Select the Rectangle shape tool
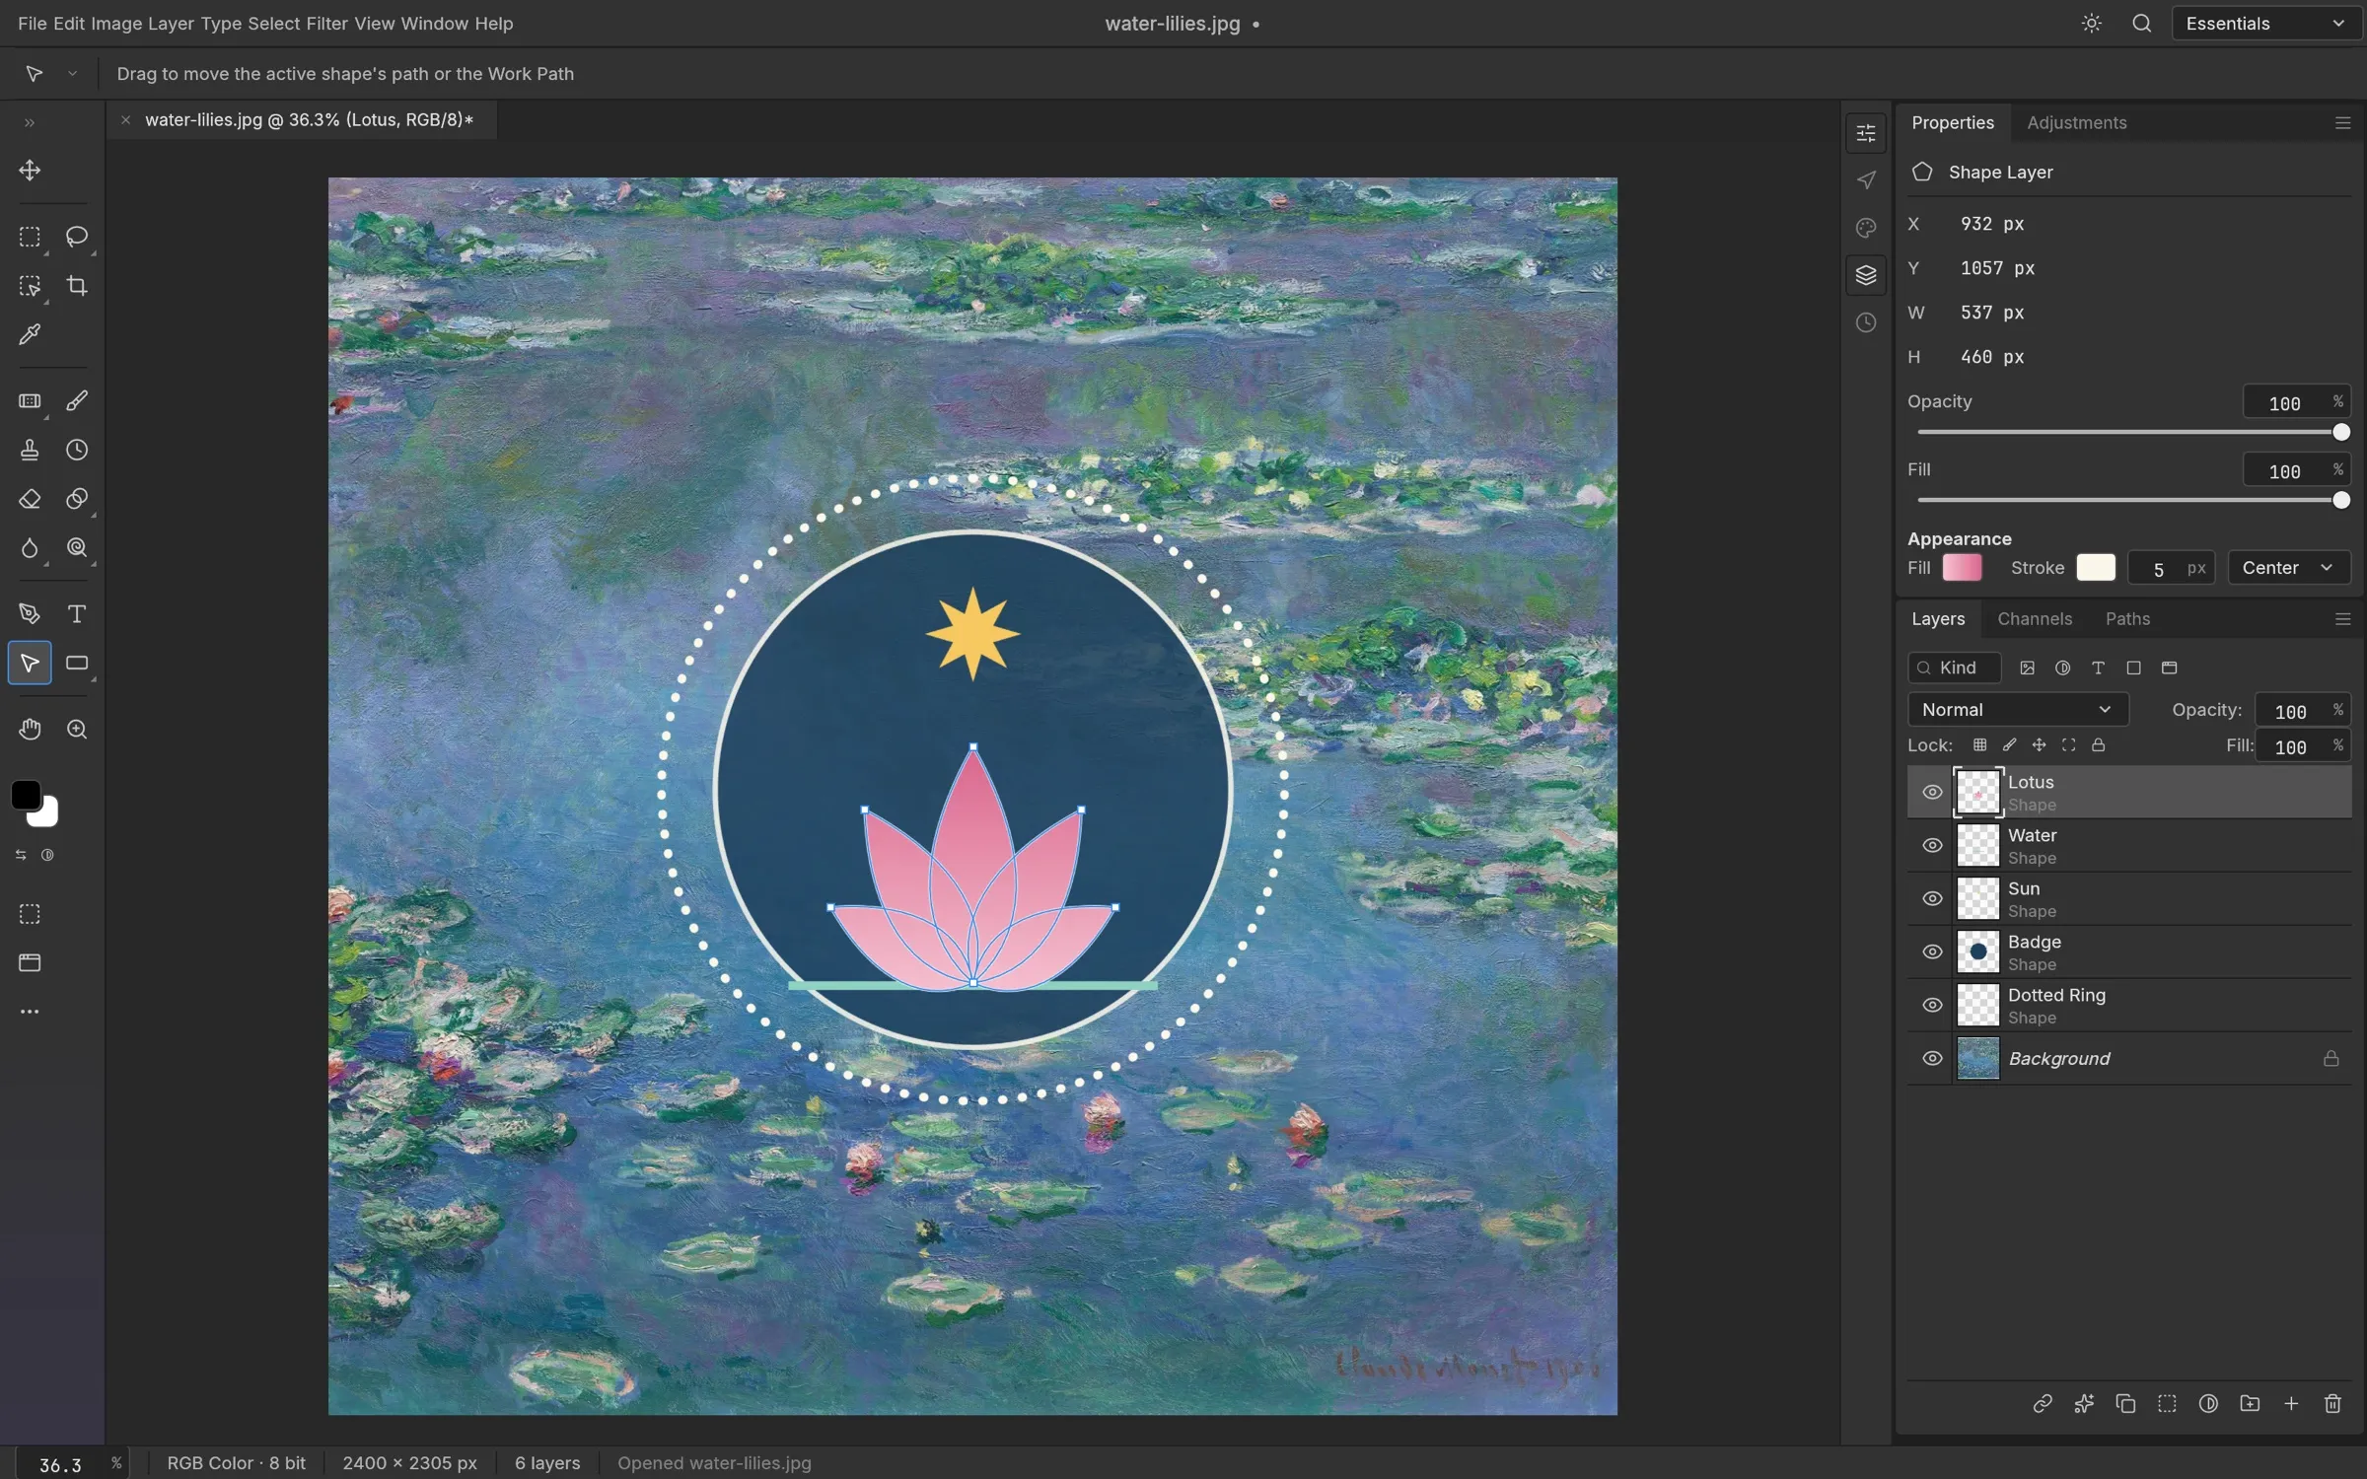The height and width of the screenshot is (1479, 2367). click(x=77, y=664)
